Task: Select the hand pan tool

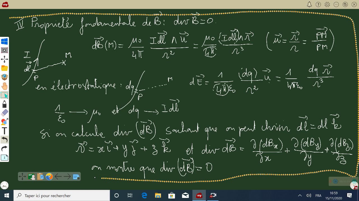Action: click(4, 86)
